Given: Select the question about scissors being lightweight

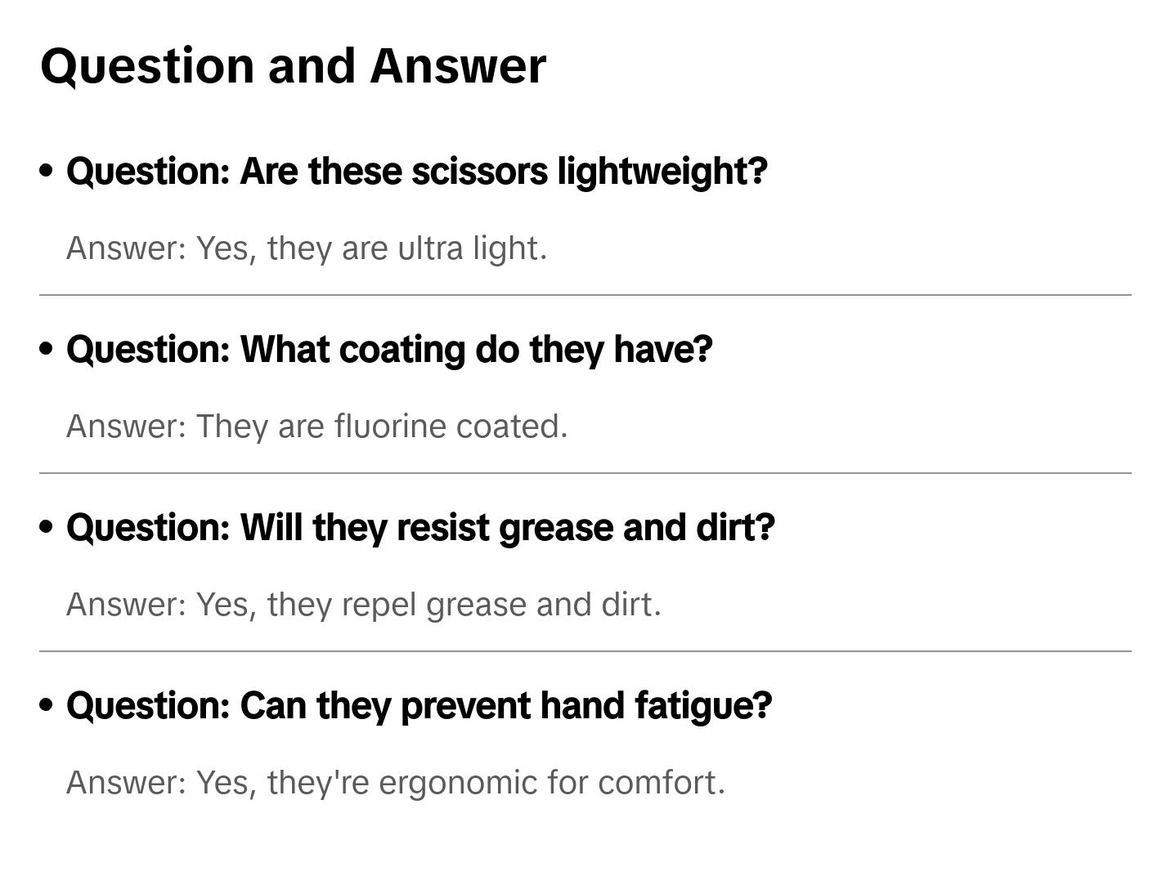Looking at the screenshot, I should (x=416, y=172).
